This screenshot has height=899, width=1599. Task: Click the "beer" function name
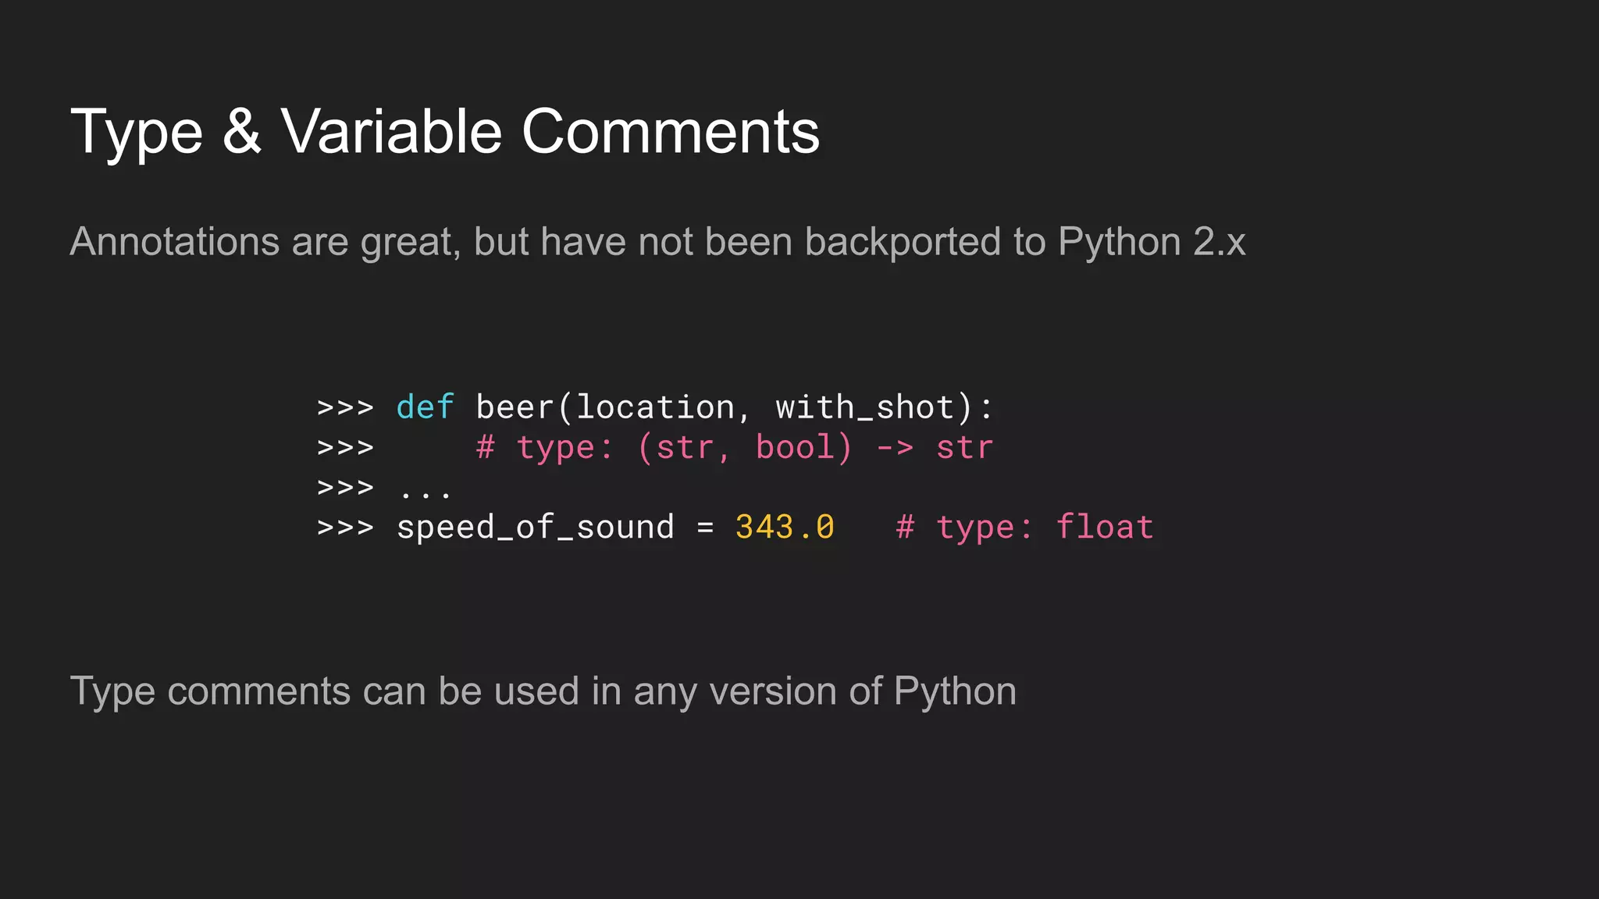515,407
